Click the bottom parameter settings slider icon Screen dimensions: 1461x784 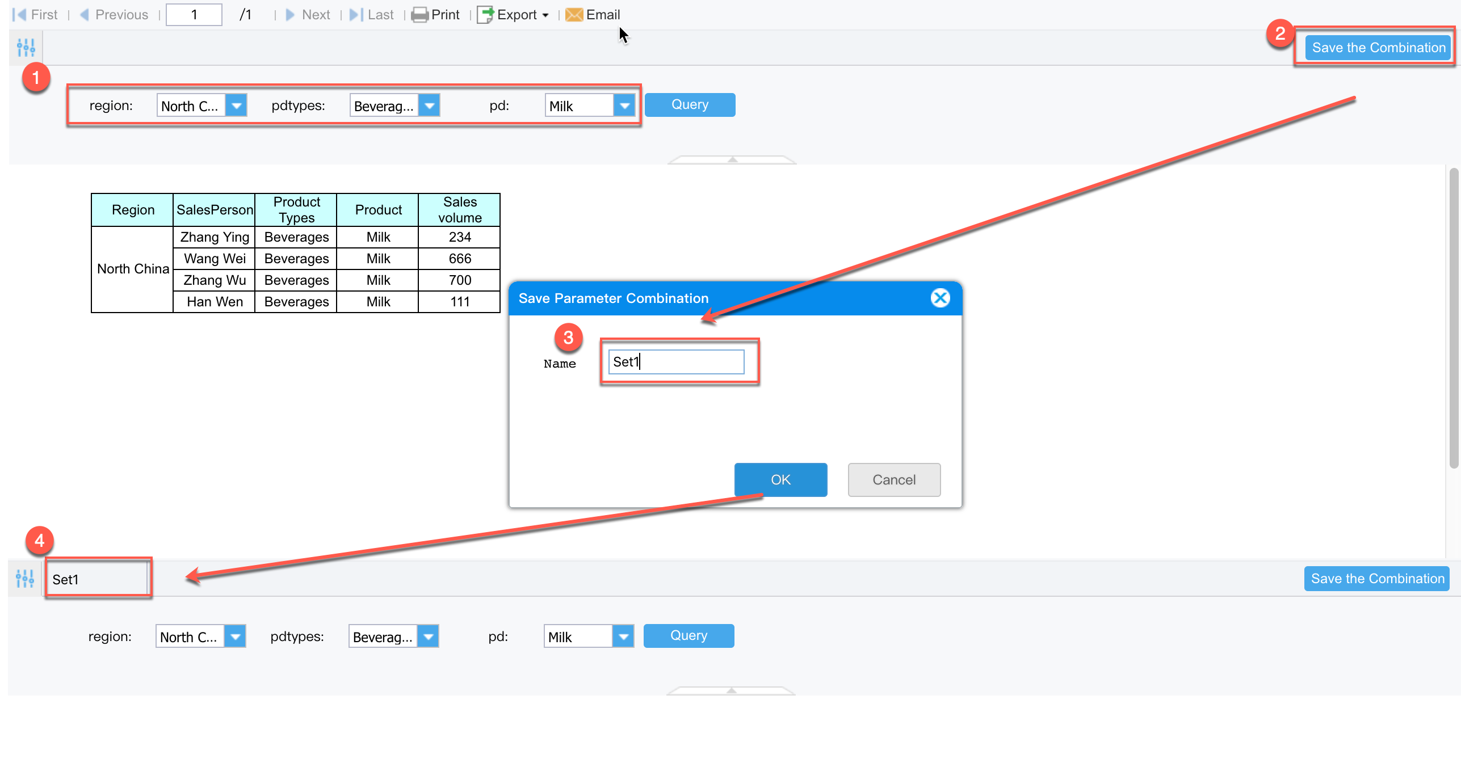[25, 579]
